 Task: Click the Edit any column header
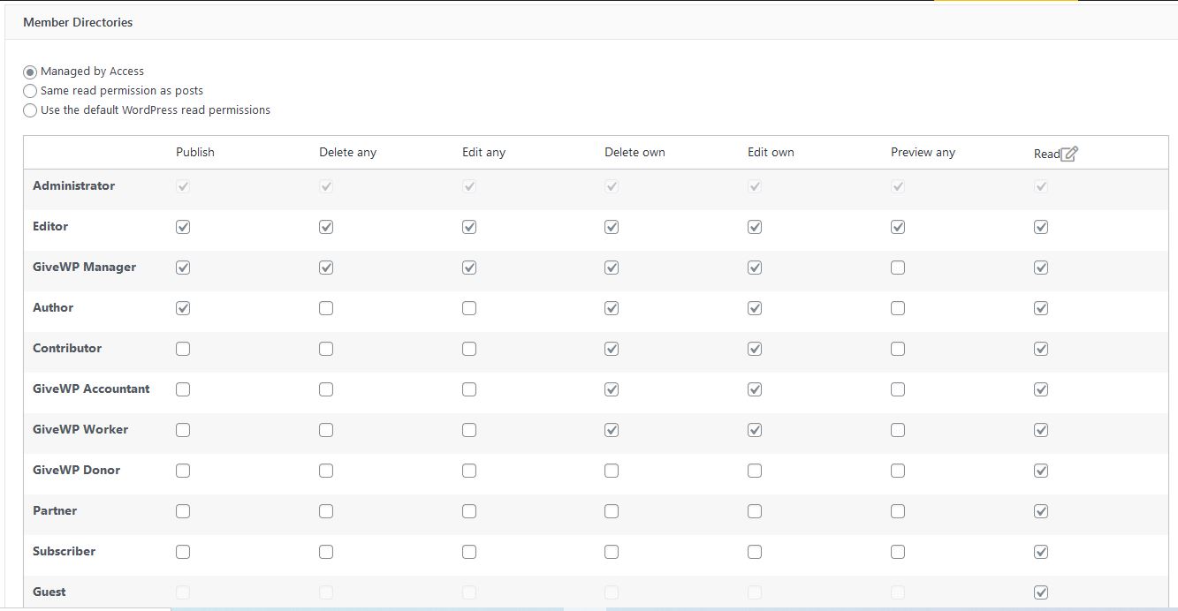[x=483, y=152]
